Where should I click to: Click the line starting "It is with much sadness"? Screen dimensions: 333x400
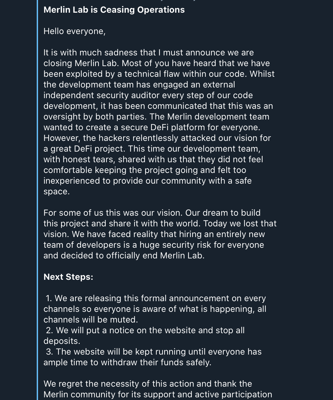pos(148,52)
